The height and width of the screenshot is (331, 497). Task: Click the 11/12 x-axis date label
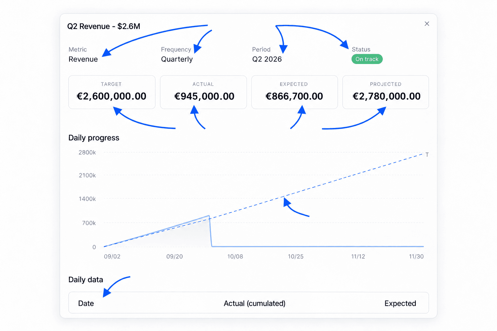[x=358, y=256]
